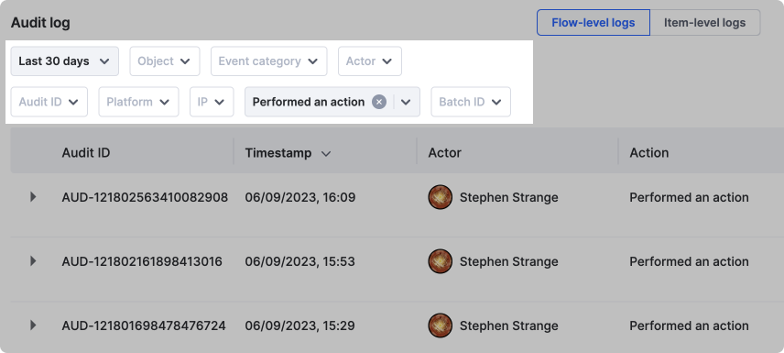Click timestamp 06/09/2023, 16:09
784x353 pixels.
tap(300, 197)
